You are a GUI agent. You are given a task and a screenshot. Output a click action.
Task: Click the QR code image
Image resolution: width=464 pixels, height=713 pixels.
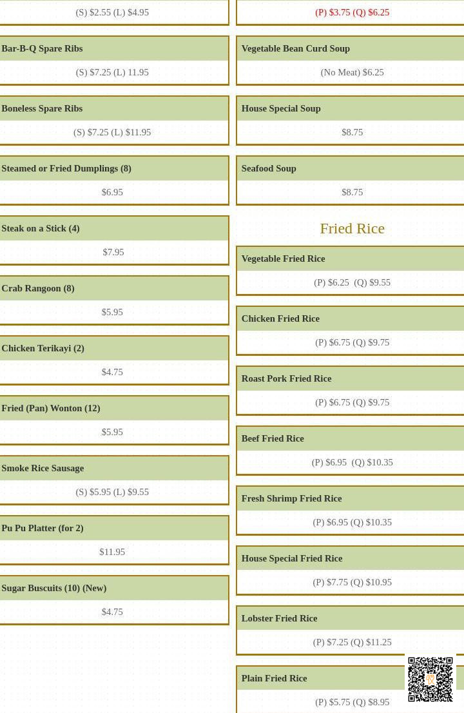click(x=430, y=679)
